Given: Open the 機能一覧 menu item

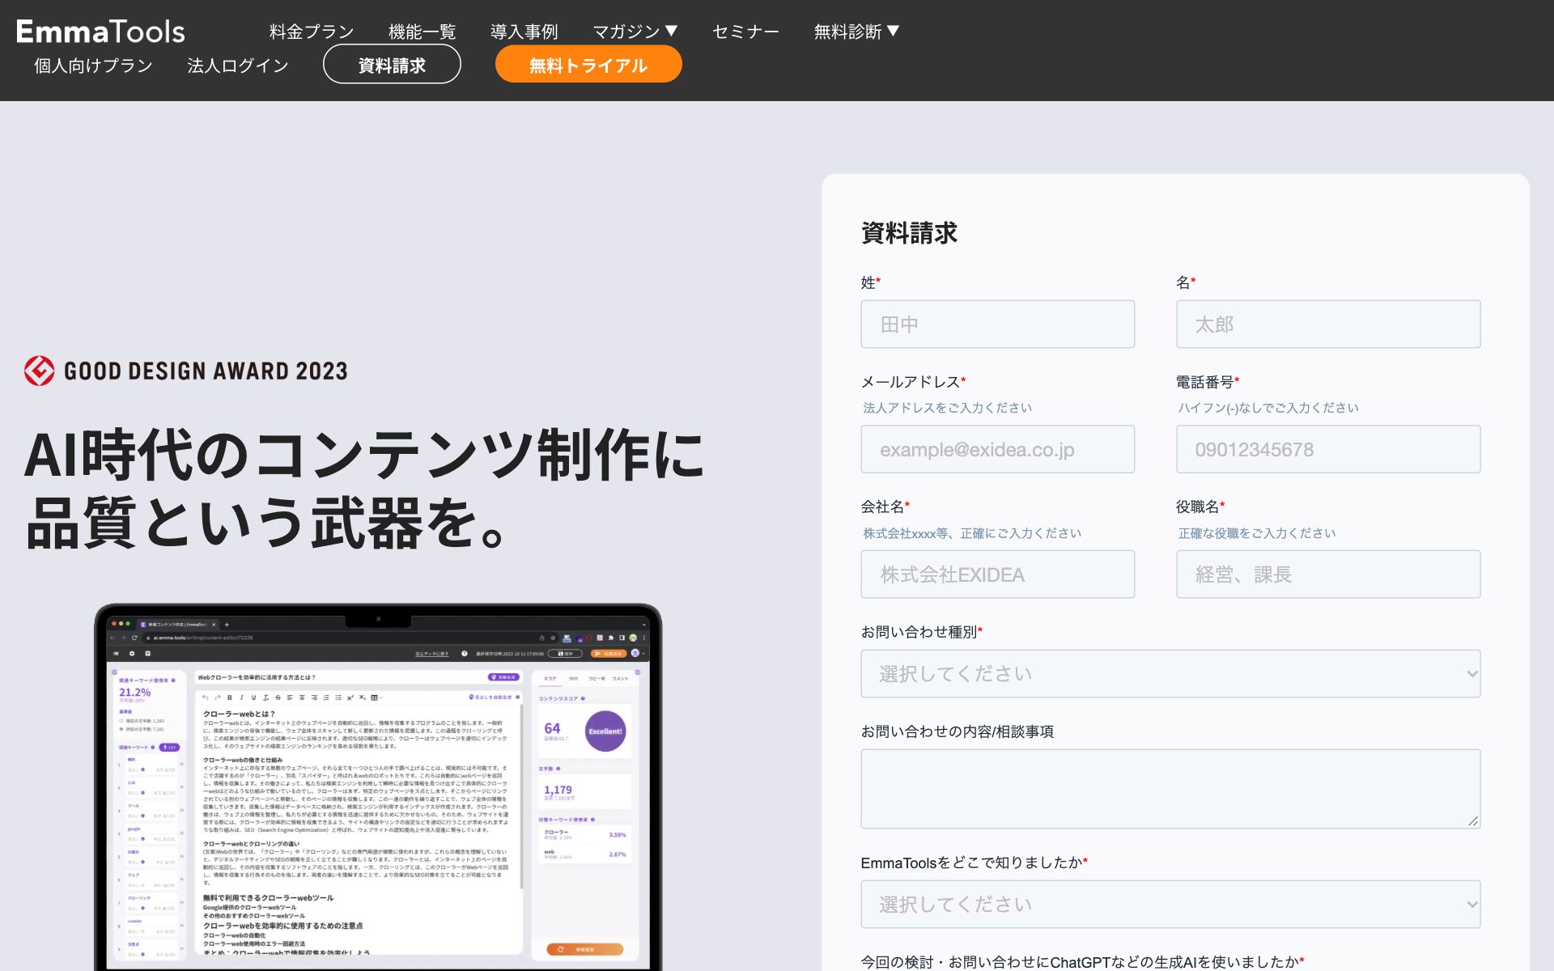Looking at the screenshot, I should [x=422, y=32].
